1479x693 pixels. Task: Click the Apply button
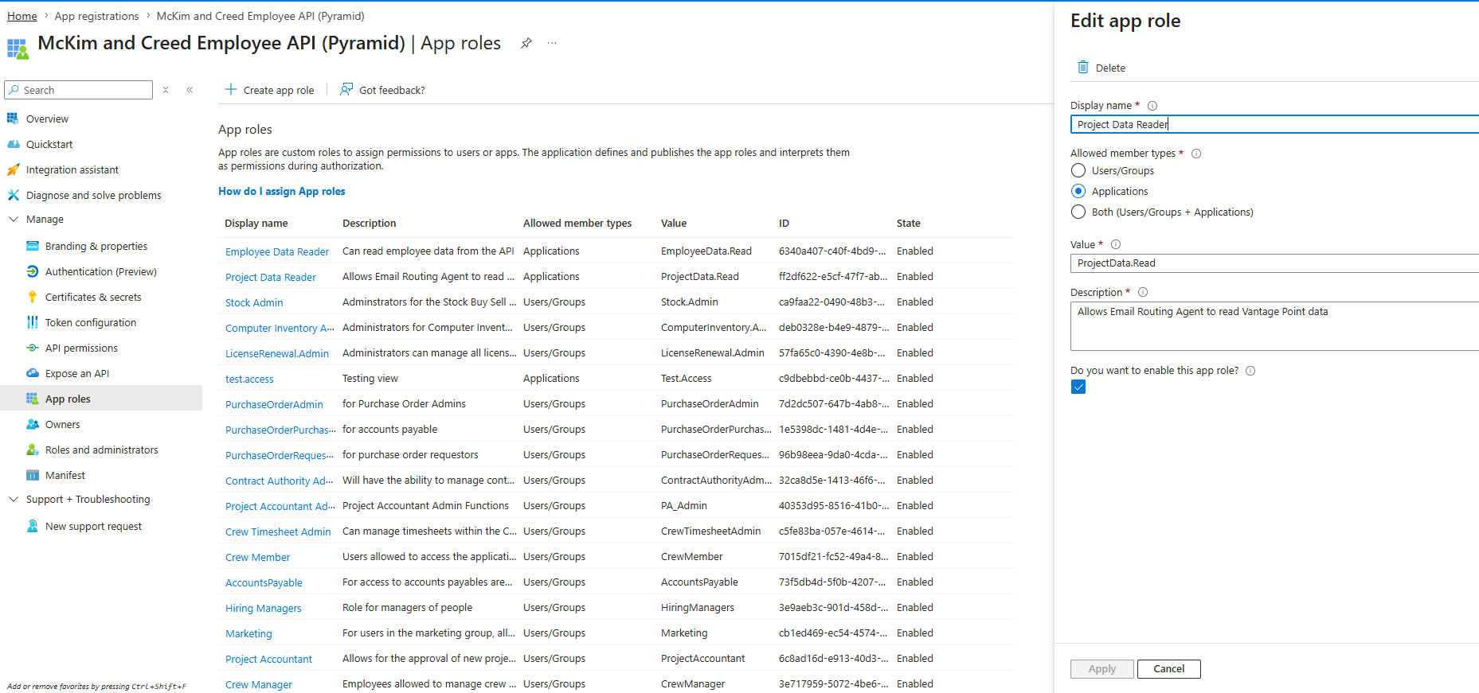click(1102, 669)
